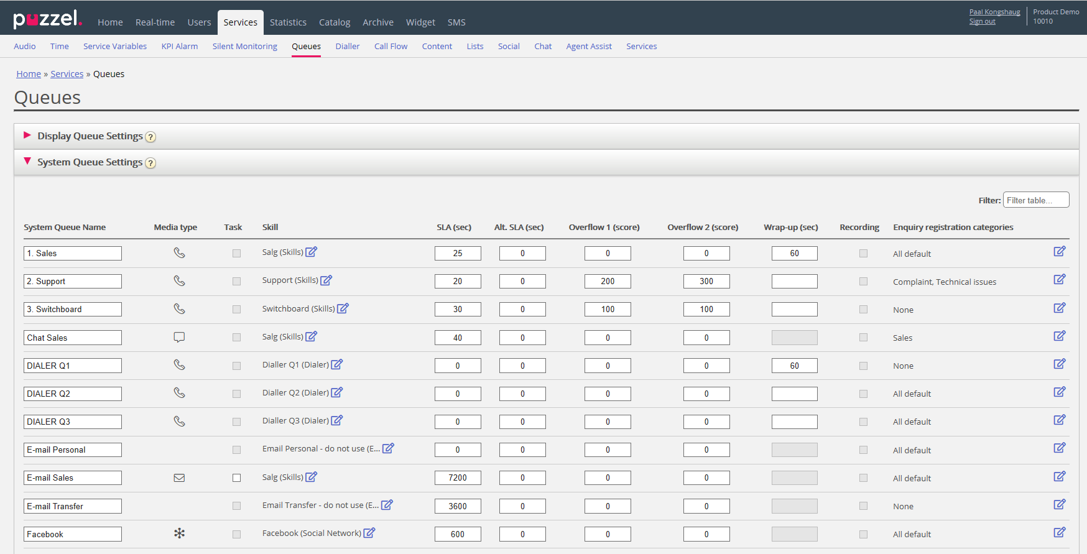
Task: Open the skill editor for Switchboard (Skills)
Action: 343,308
